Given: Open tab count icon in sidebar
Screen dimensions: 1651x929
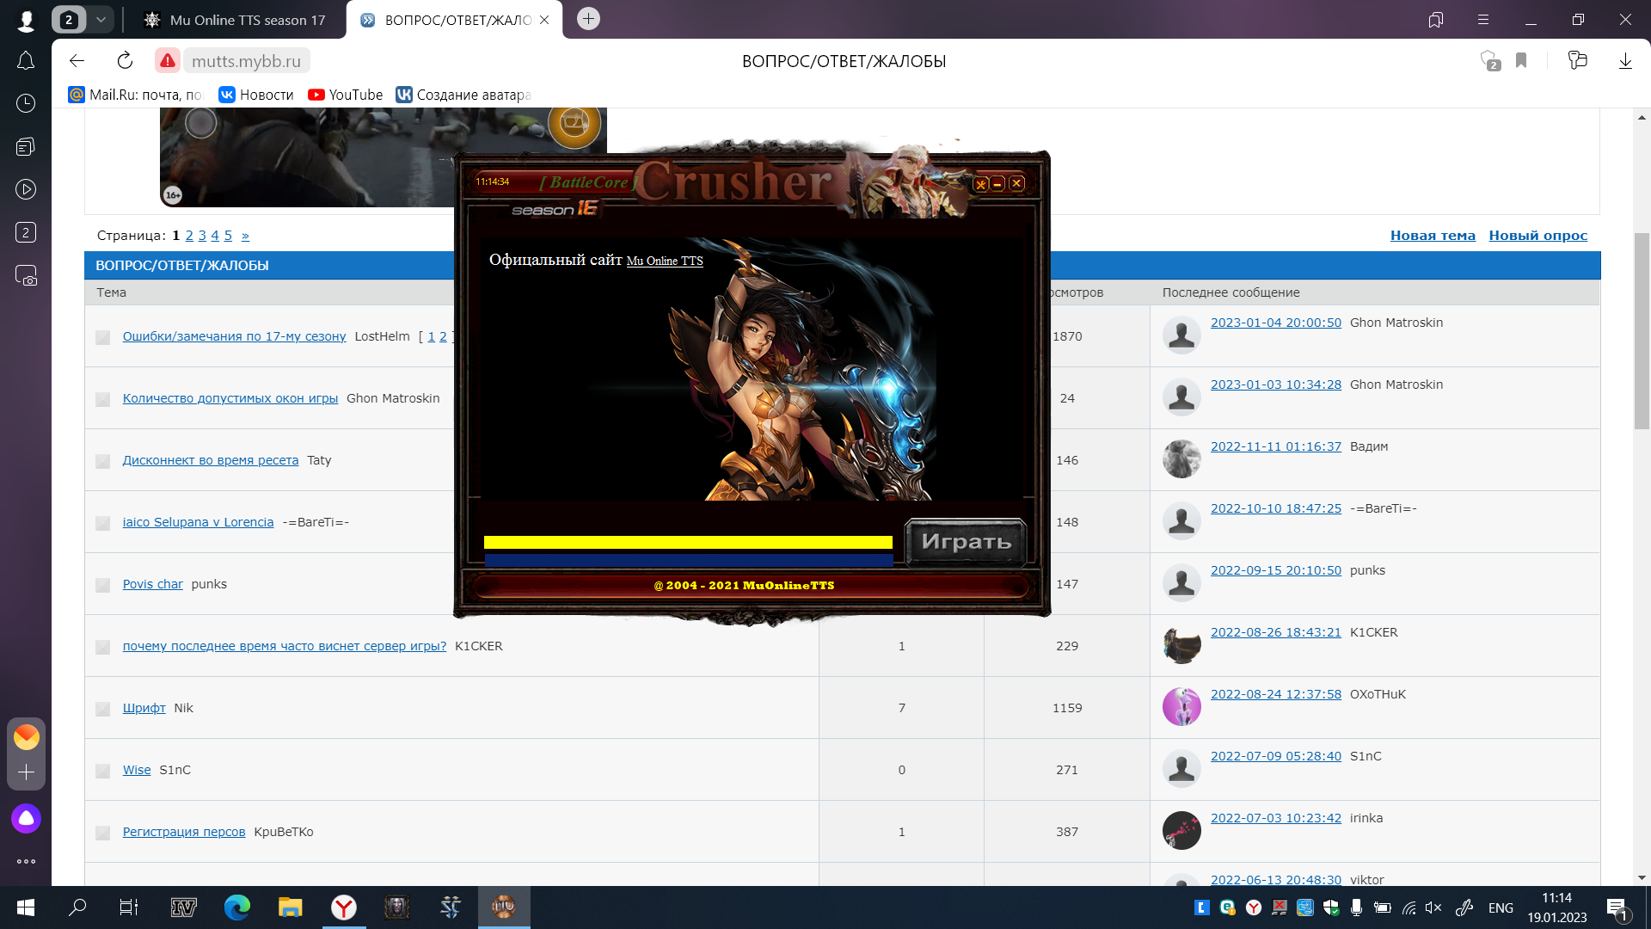Looking at the screenshot, I should [26, 232].
